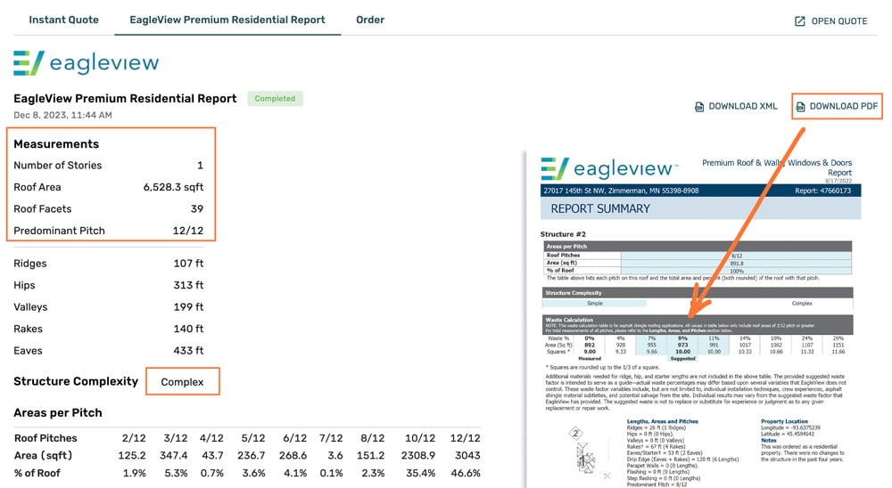Click the Valleys value 199 ft

(188, 306)
